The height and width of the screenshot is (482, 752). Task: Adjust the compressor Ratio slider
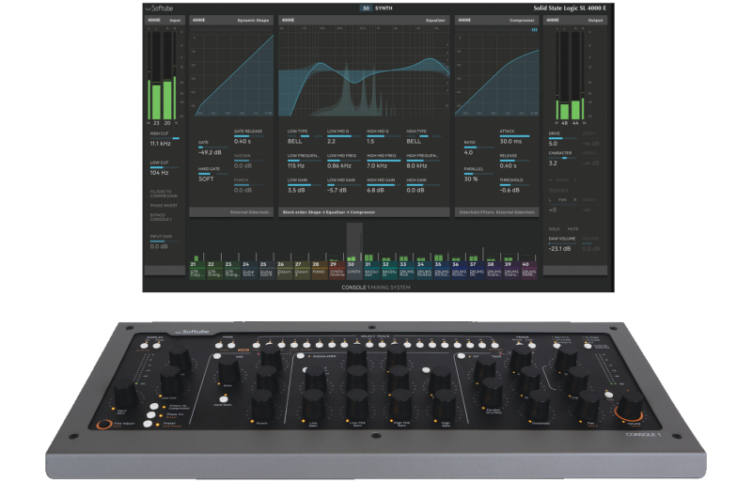tap(478, 148)
